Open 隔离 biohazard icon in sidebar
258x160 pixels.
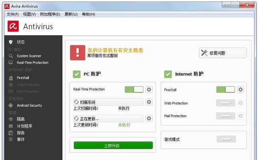(x=11, y=119)
